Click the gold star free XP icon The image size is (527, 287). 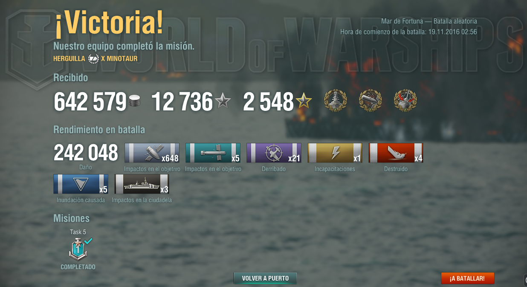(x=304, y=101)
